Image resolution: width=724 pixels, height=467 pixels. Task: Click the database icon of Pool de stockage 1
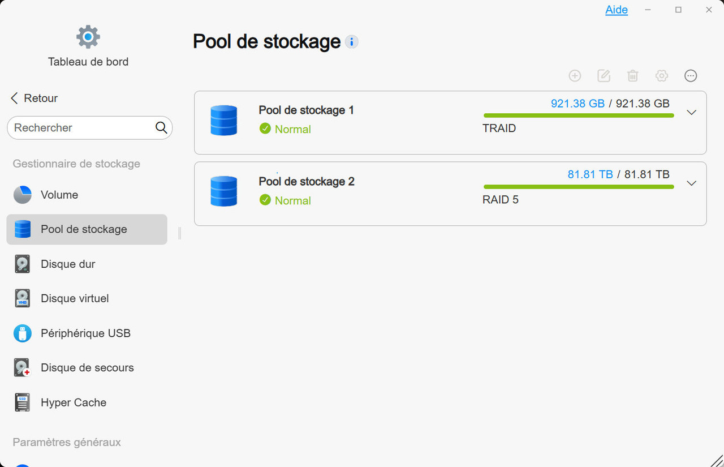[x=223, y=120]
